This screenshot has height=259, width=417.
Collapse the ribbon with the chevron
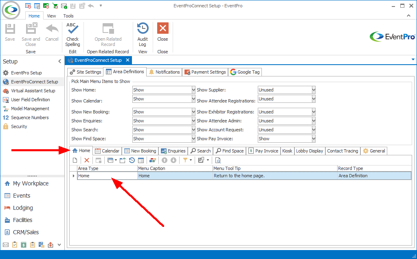tap(408, 16)
